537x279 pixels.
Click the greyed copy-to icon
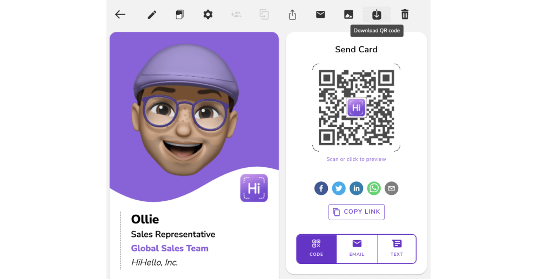(x=264, y=15)
